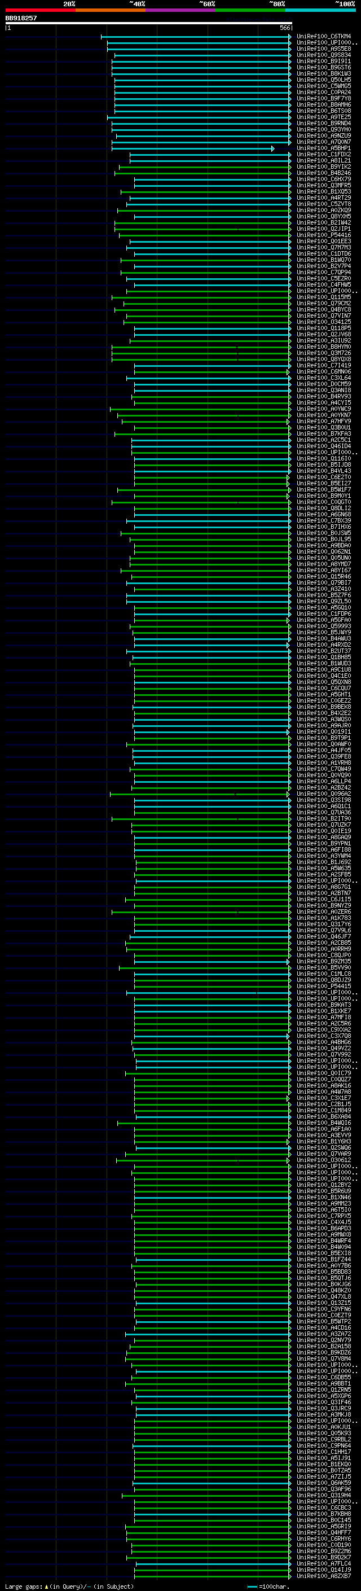This screenshot has width=361, height=1591.
Task: Open hit UniRef100_B9GST6
Action: 324,67
